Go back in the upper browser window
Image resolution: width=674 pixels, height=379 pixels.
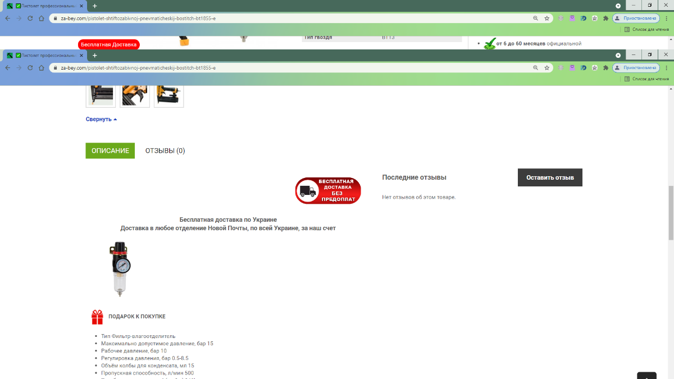click(8, 18)
